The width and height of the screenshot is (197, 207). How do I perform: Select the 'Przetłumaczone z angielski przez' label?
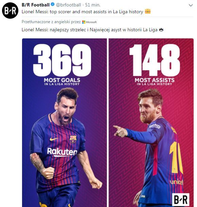51,22
